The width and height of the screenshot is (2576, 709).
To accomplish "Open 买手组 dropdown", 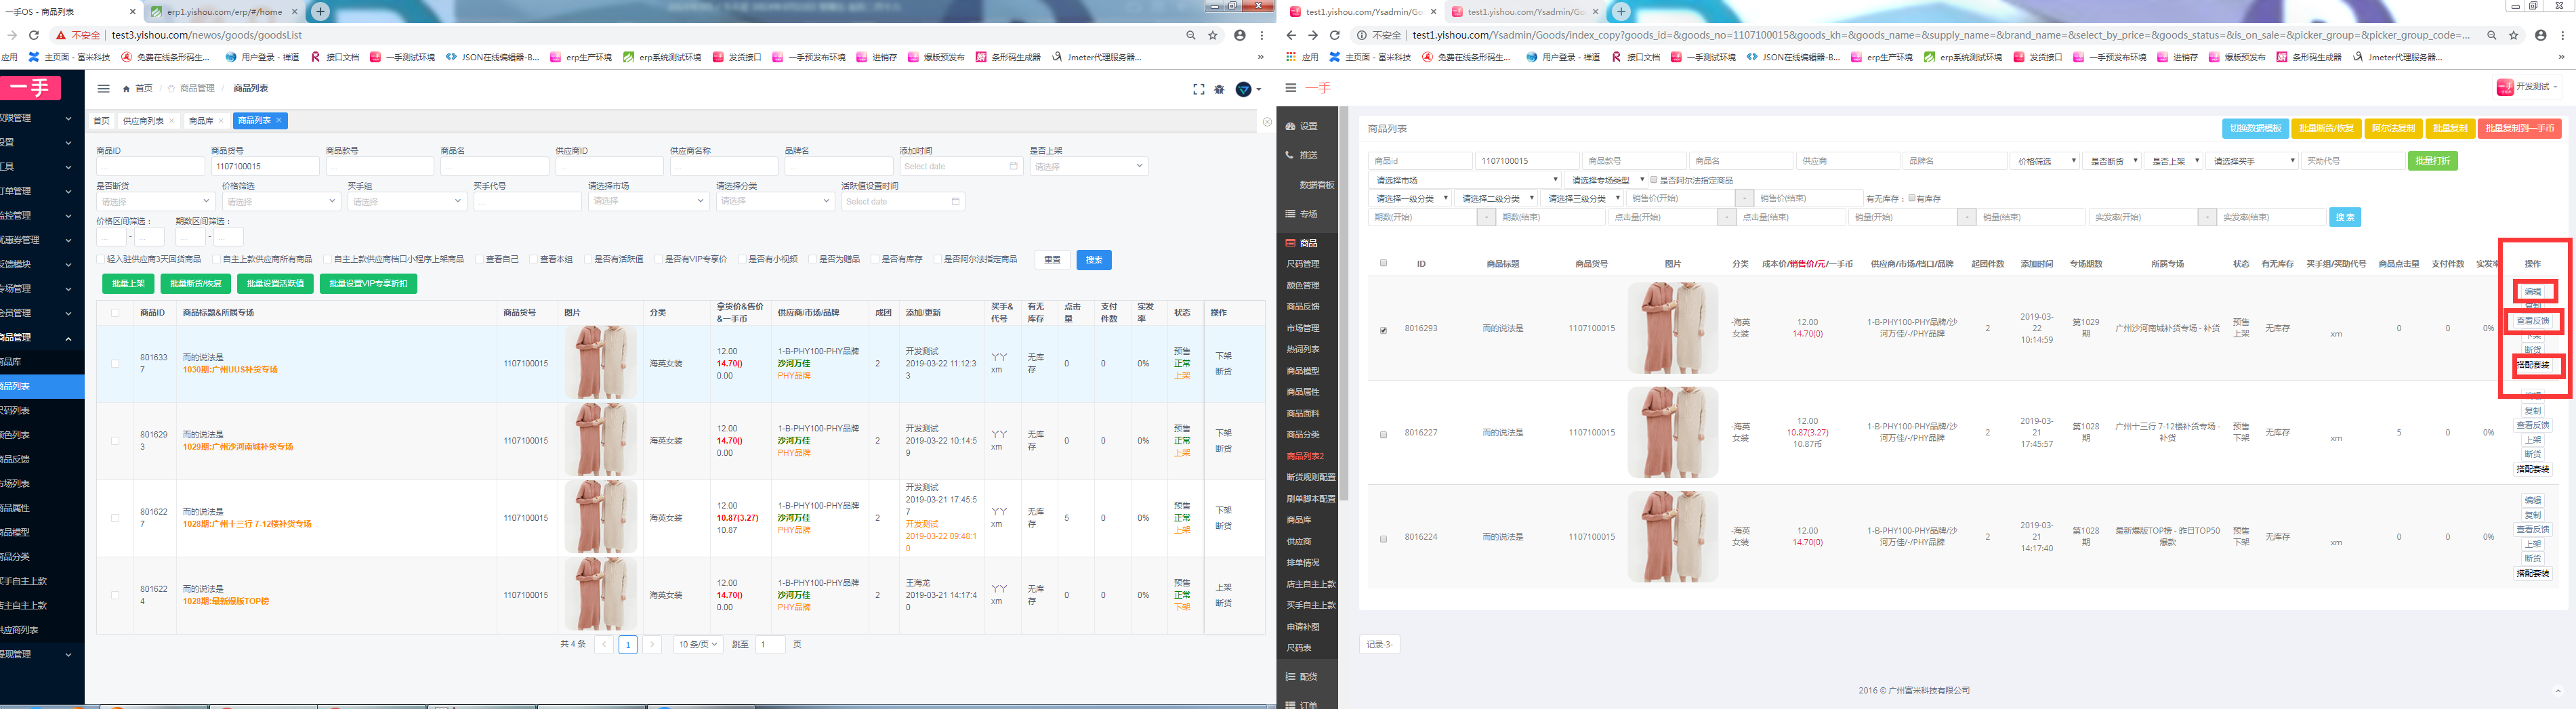I will [407, 201].
